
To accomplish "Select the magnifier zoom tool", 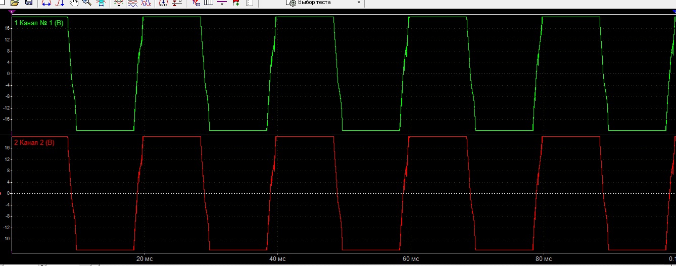I will click(87, 3).
